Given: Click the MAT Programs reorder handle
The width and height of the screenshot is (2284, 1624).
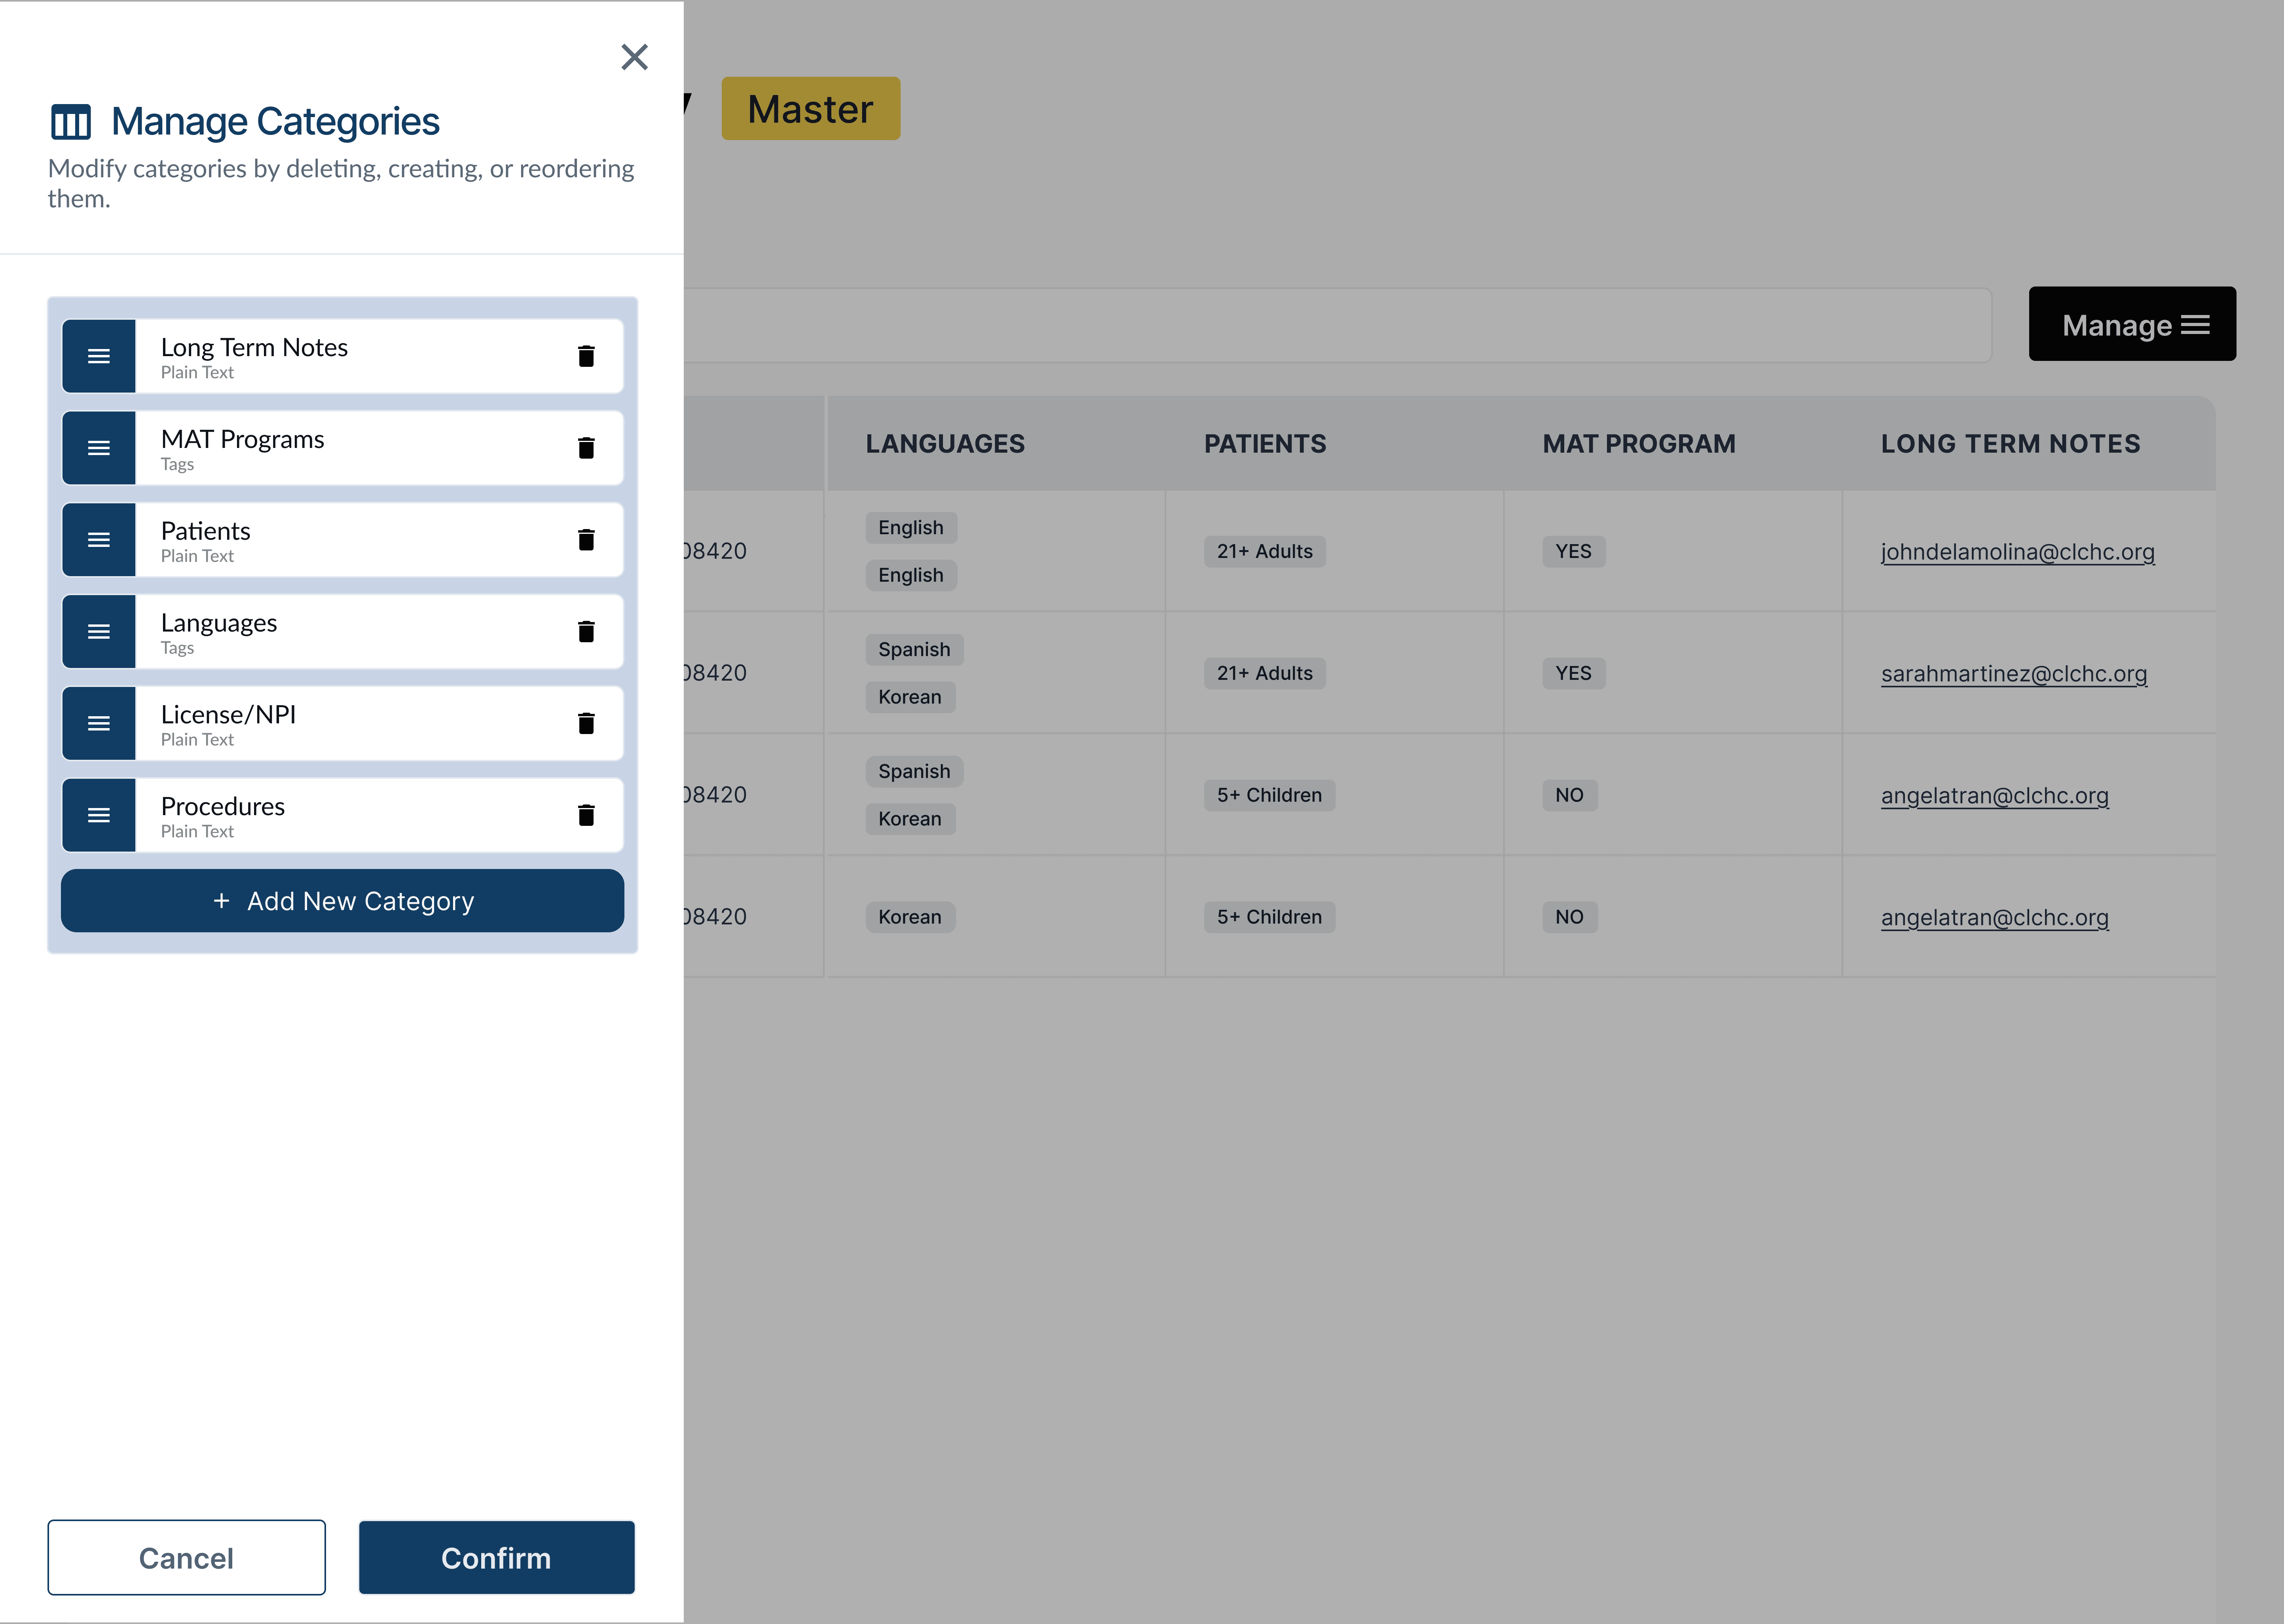Looking at the screenshot, I should point(99,448).
